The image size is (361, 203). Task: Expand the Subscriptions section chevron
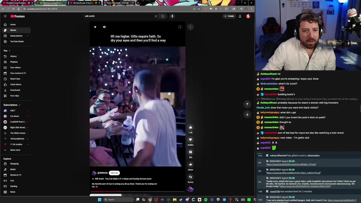click(19, 105)
